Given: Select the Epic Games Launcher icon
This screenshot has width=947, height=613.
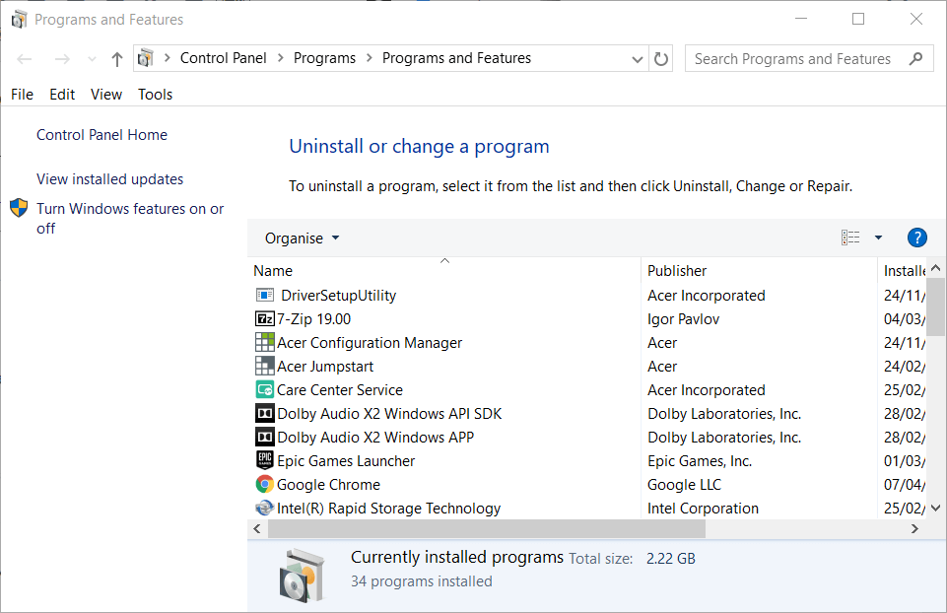Looking at the screenshot, I should pyautogui.click(x=264, y=460).
